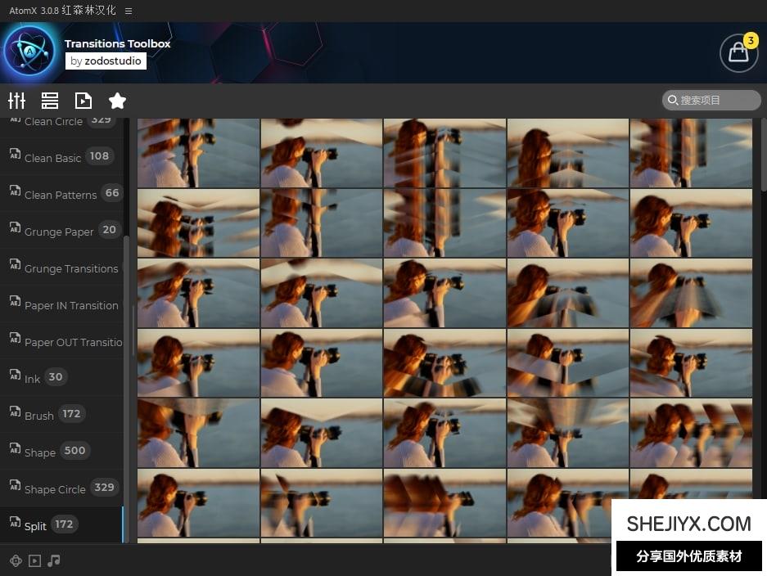Toggle the target crosshair icon in the bottom bar
This screenshot has width=767, height=576.
tap(16, 560)
